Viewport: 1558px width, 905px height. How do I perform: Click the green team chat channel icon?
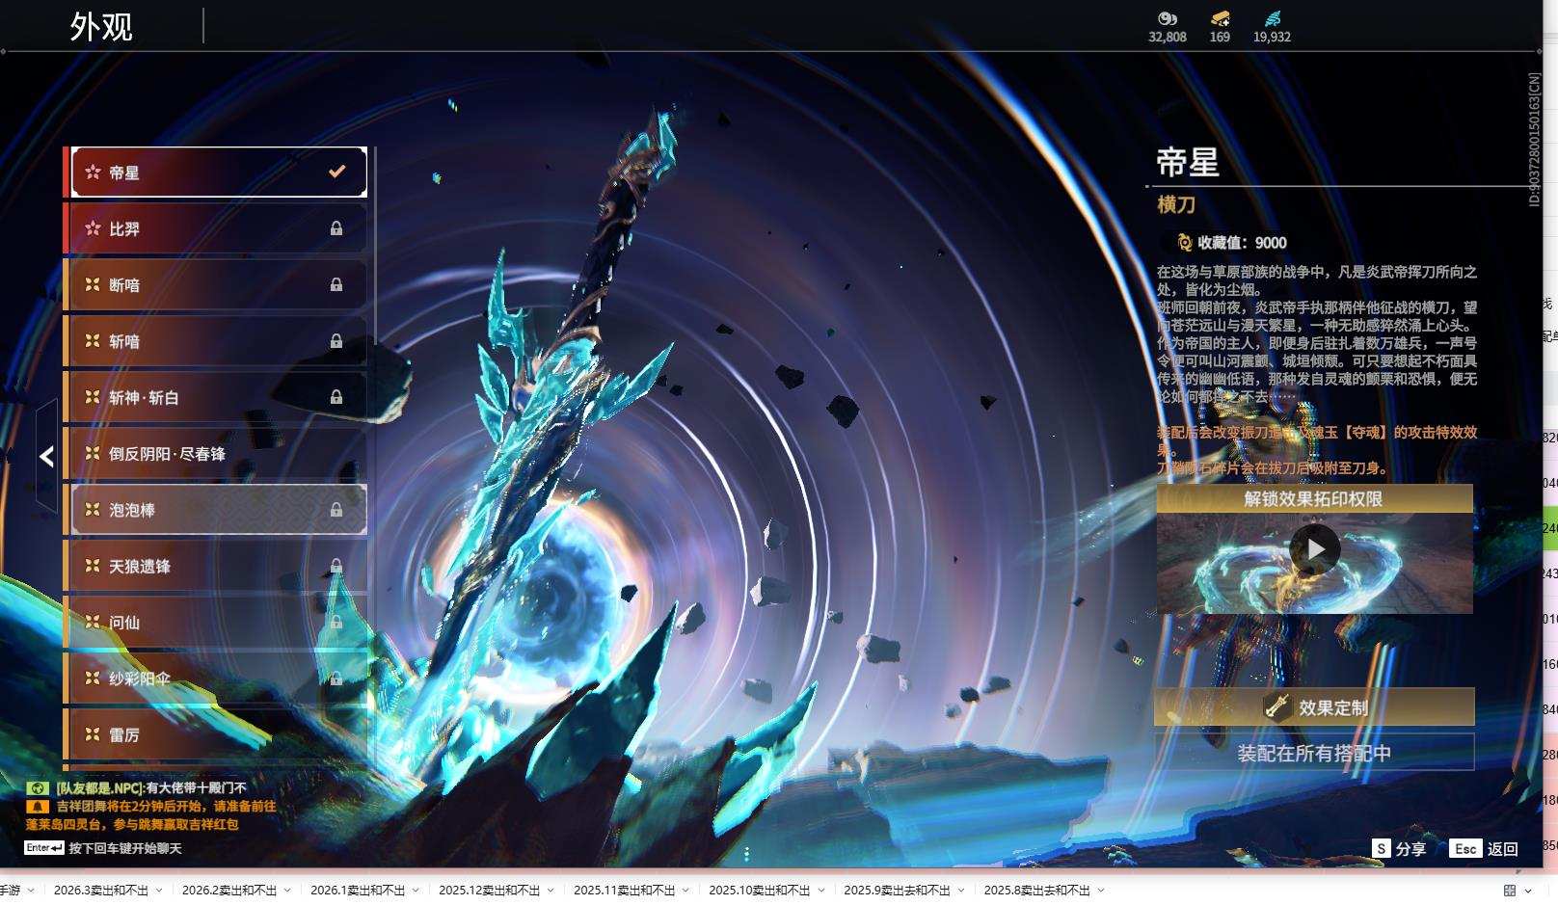(x=38, y=788)
